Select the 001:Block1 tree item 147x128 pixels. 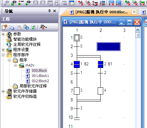point(40,76)
